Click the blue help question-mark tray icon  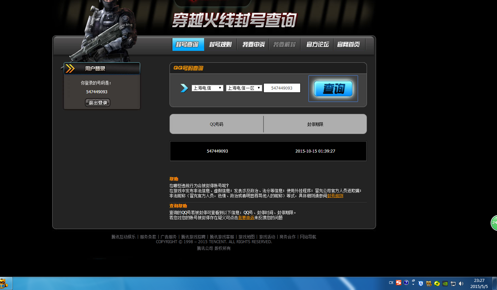[x=406, y=283]
